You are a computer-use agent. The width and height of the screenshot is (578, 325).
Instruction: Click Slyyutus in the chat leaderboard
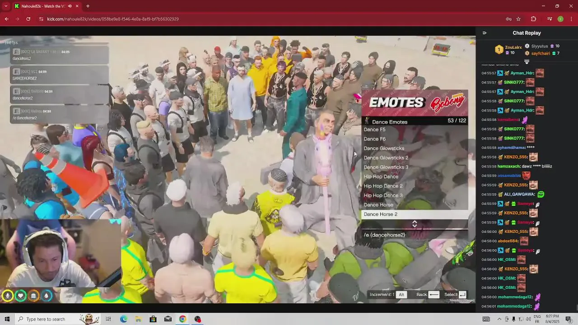pos(540,46)
